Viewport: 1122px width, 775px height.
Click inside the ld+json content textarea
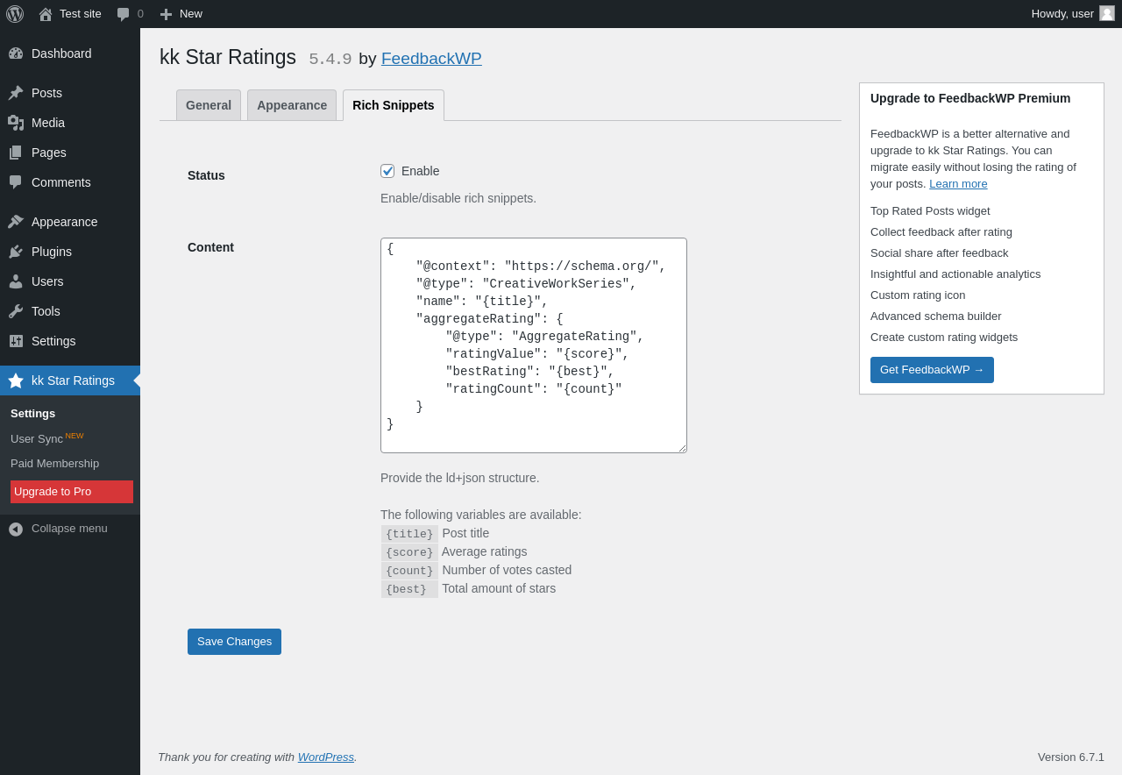[533, 345]
